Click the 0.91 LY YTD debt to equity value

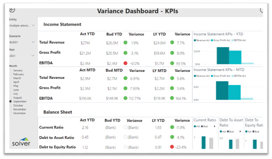[158, 148]
